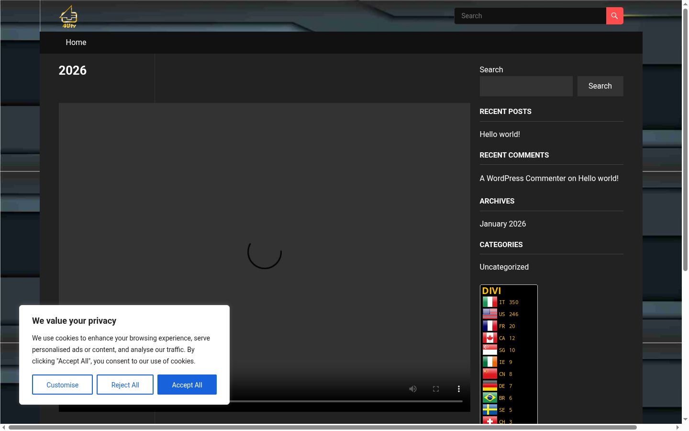This screenshot has height=431, width=689.
Task: Click the Singapore flag in the visitor counter
Action: [x=490, y=350]
